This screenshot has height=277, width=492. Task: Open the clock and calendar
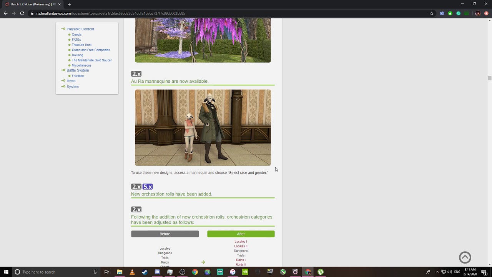click(470, 272)
